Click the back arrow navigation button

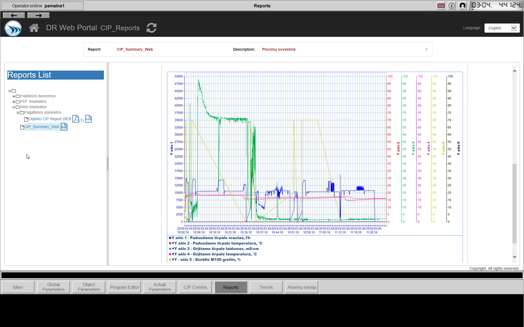[x=14, y=16]
